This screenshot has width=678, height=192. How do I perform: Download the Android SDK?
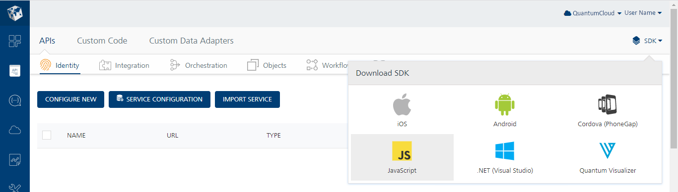[x=505, y=110]
